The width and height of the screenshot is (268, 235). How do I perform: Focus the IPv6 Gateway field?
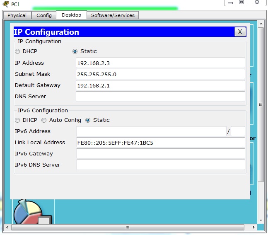(160, 154)
